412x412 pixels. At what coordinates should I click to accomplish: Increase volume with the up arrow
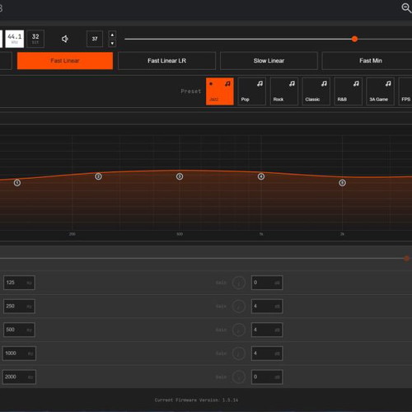(112, 35)
